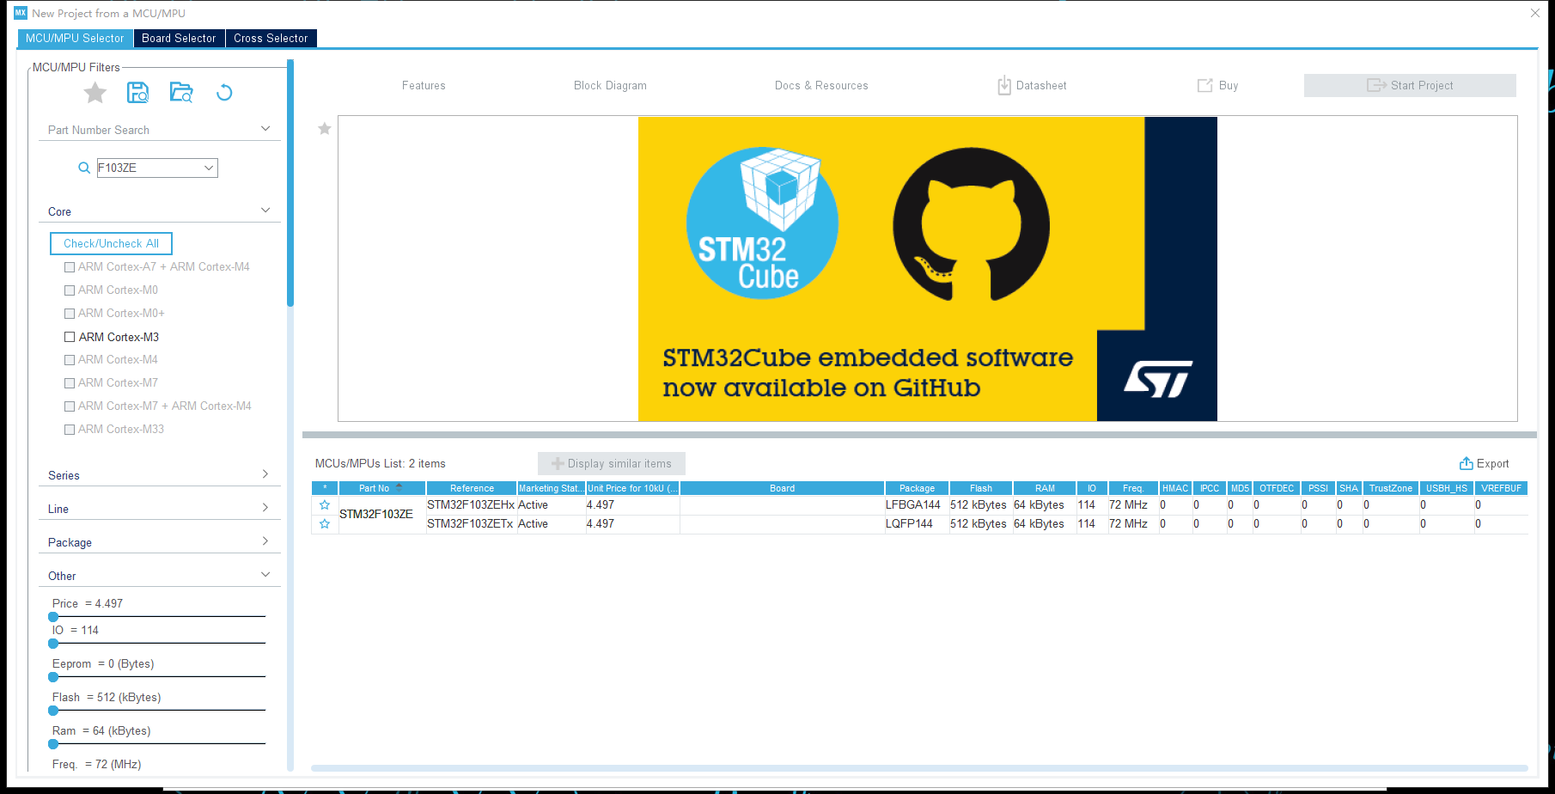Click the save search icon
1555x794 pixels.
[x=137, y=93]
